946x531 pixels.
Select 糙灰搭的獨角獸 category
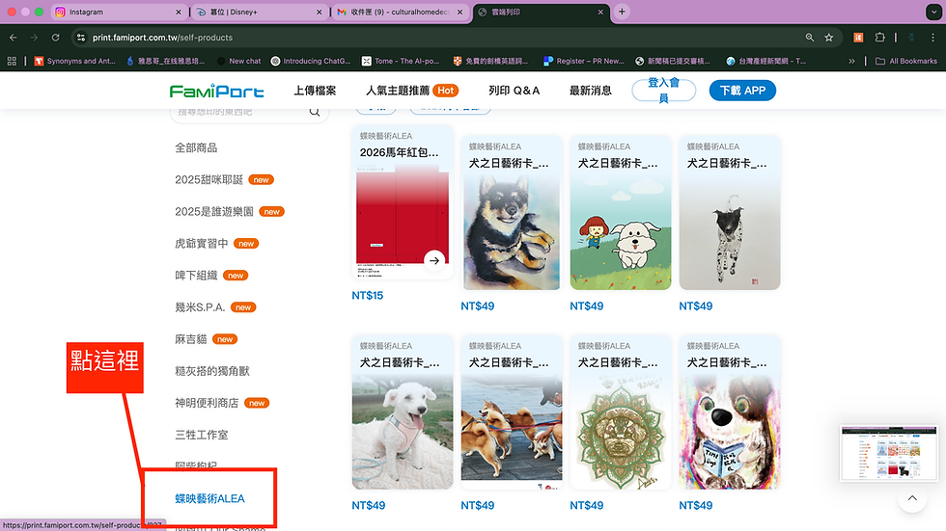coord(212,371)
